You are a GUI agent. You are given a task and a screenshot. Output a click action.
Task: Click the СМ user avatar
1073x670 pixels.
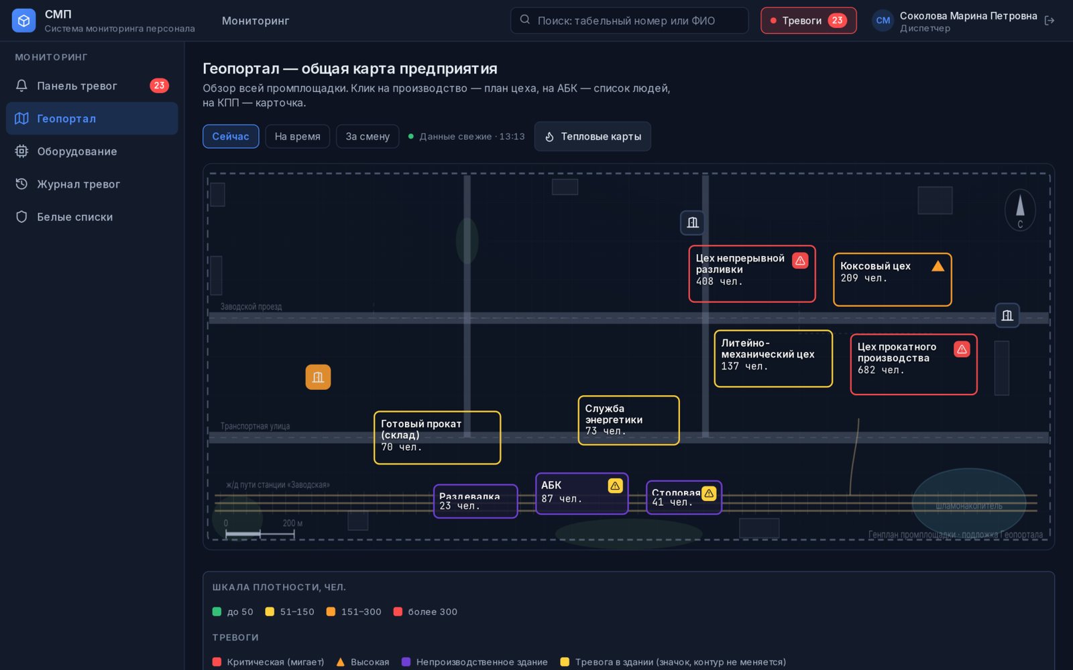(883, 21)
